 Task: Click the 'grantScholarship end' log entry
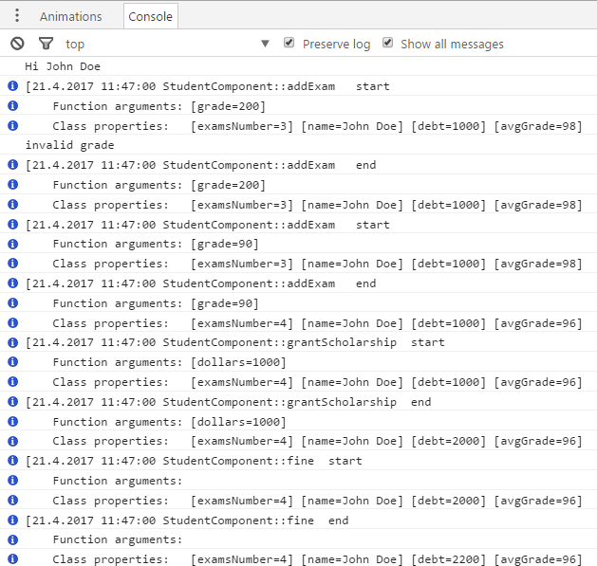[228, 402]
